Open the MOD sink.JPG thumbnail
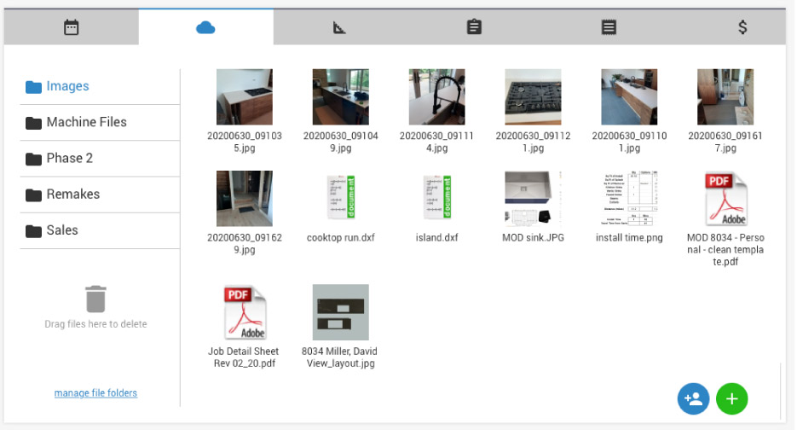This screenshot has height=430, width=797. point(534,199)
